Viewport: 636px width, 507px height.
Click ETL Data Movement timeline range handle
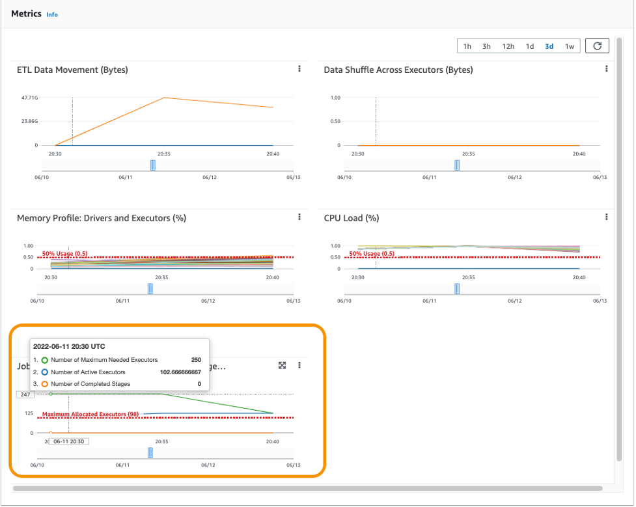[153, 165]
